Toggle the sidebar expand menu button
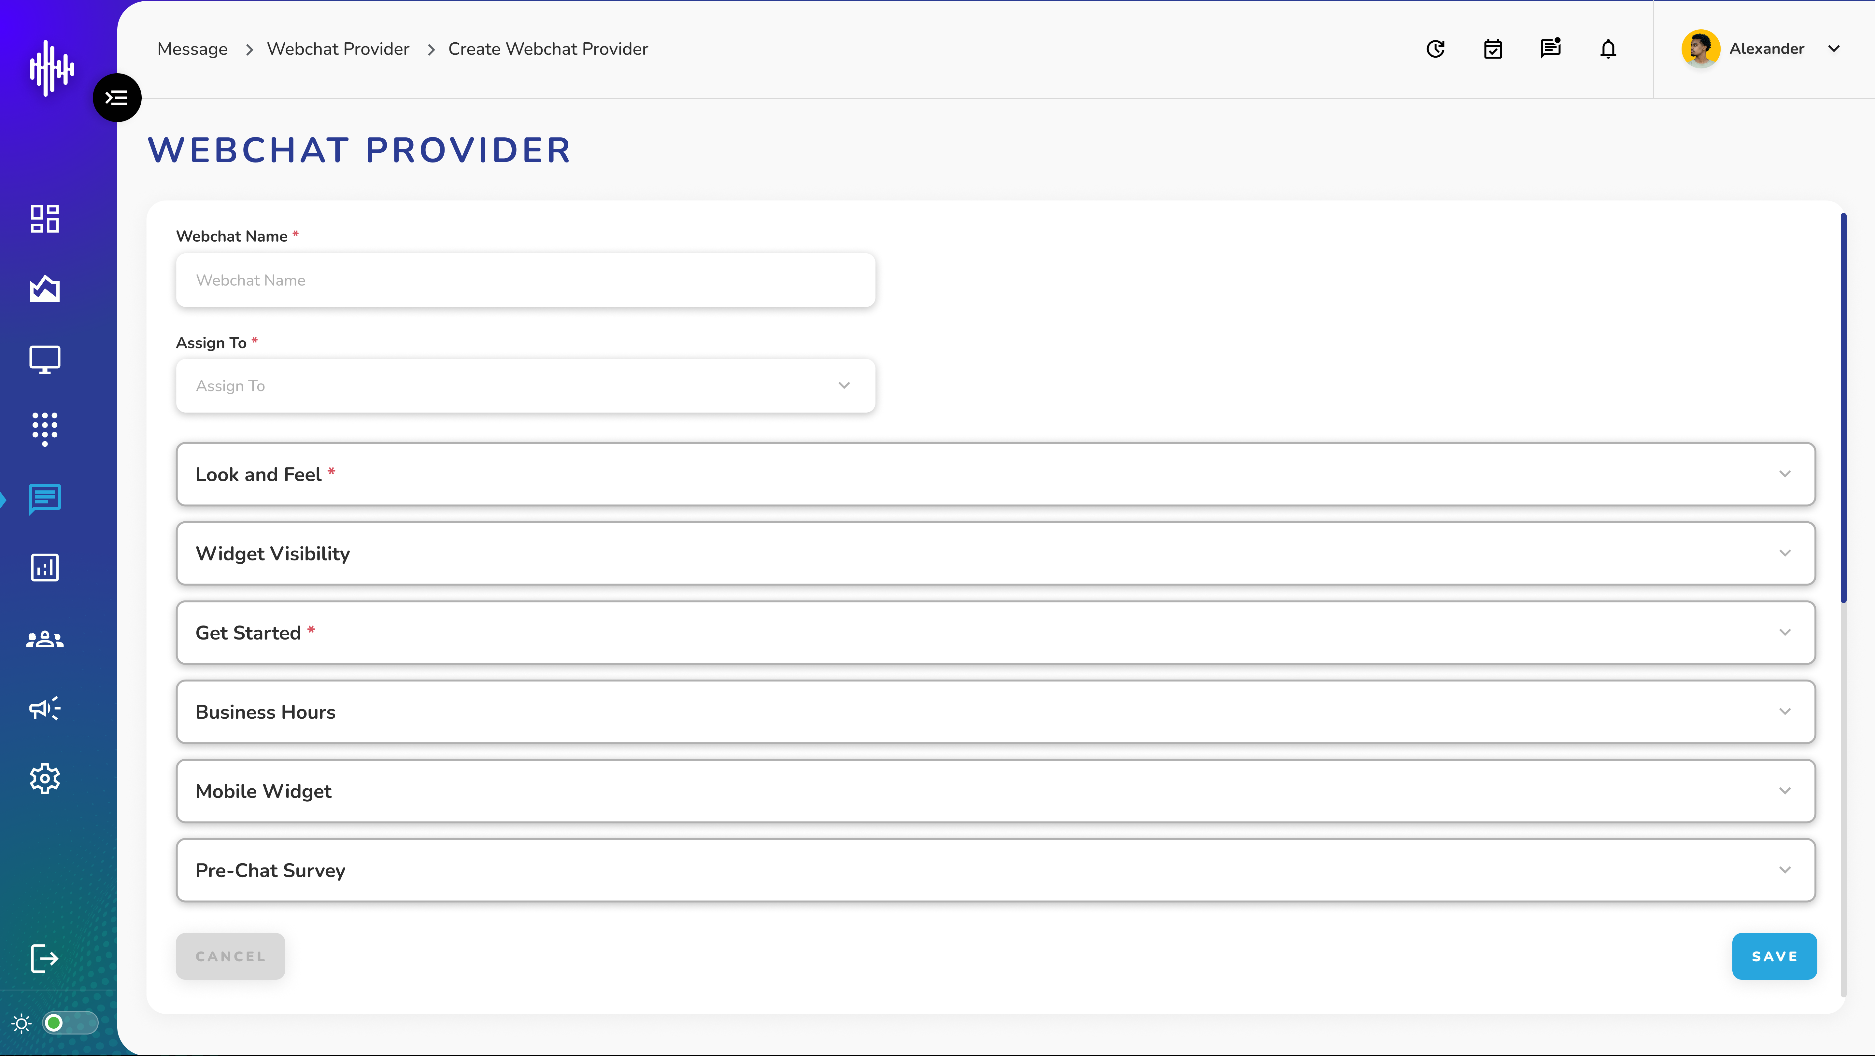This screenshot has width=1875, height=1056. pyautogui.click(x=117, y=97)
